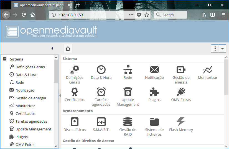Open Gestão de RAID database icon

pos(128,122)
